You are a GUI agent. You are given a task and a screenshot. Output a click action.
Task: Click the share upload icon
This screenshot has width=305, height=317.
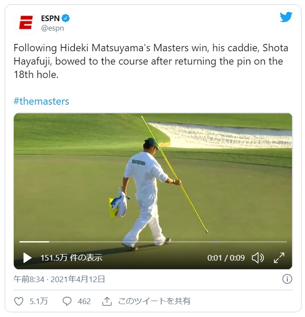coord(107,301)
